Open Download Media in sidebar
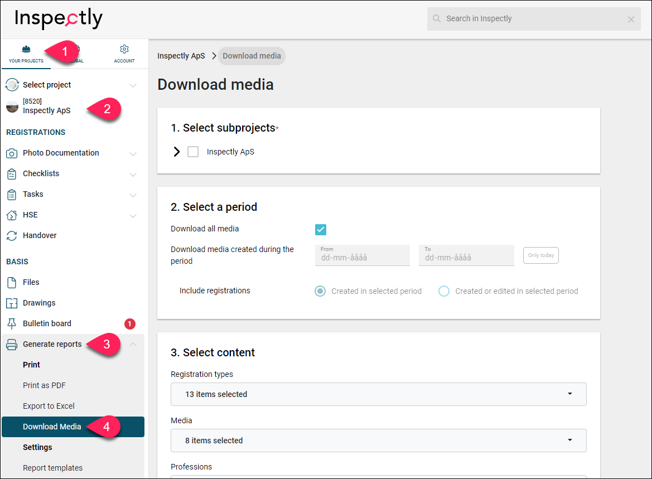This screenshot has width=652, height=479. click(73, 427)
